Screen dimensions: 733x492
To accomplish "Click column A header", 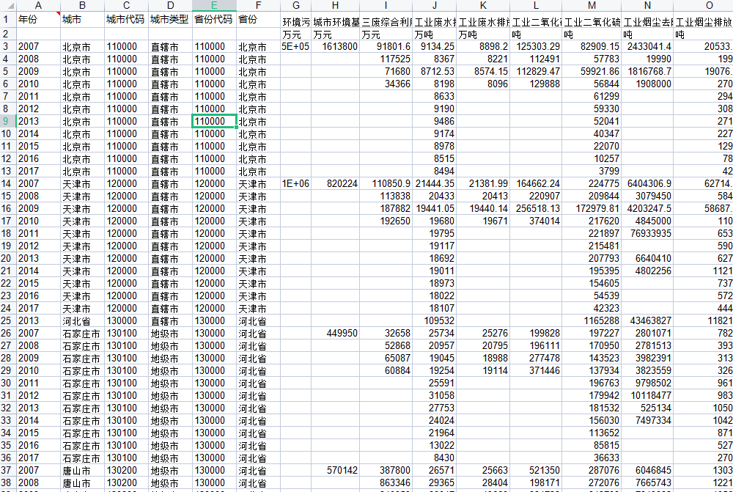I will coord(38,6).
